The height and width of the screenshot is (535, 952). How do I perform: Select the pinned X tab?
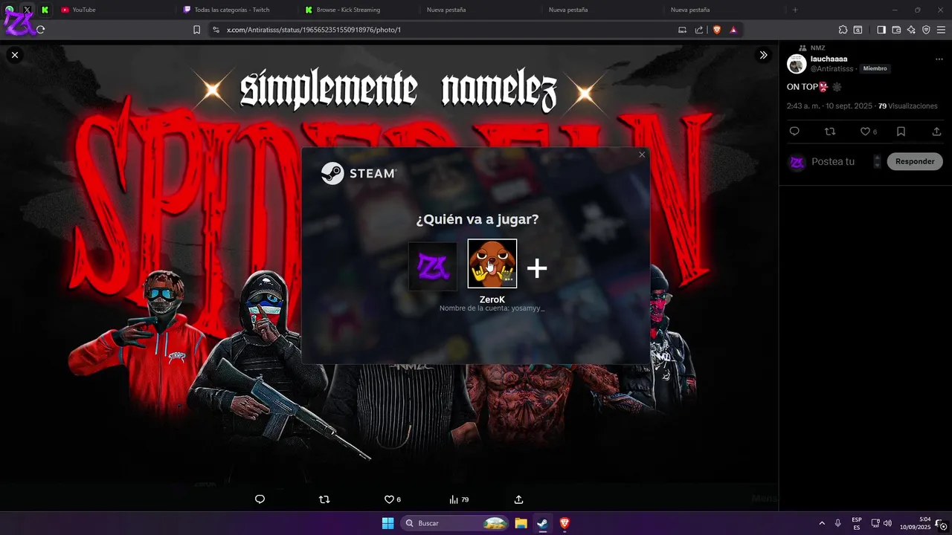tap(28, 10)
